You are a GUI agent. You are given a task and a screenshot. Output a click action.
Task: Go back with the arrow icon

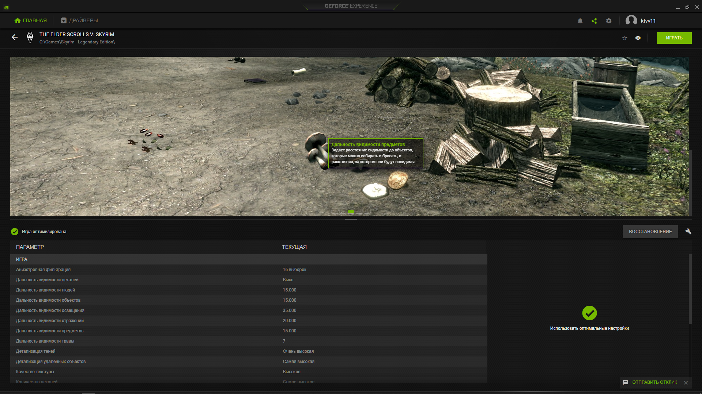[15, 37]
